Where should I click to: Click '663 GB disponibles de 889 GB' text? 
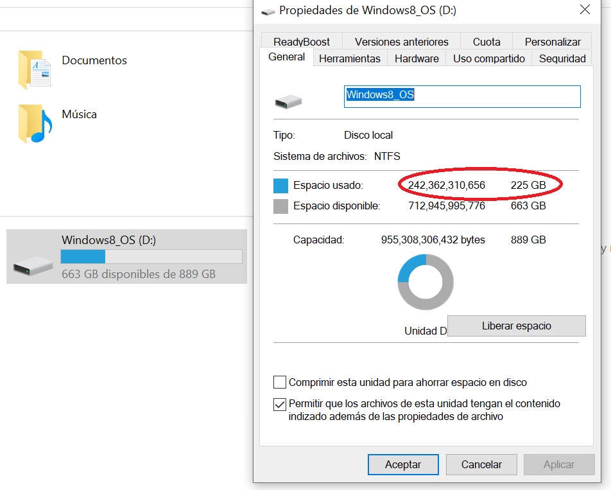(x=139, y=274)
